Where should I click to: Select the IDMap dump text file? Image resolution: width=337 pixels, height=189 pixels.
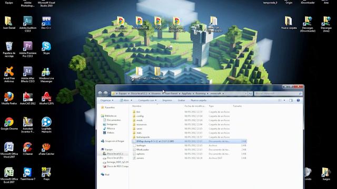click(189, 141)
